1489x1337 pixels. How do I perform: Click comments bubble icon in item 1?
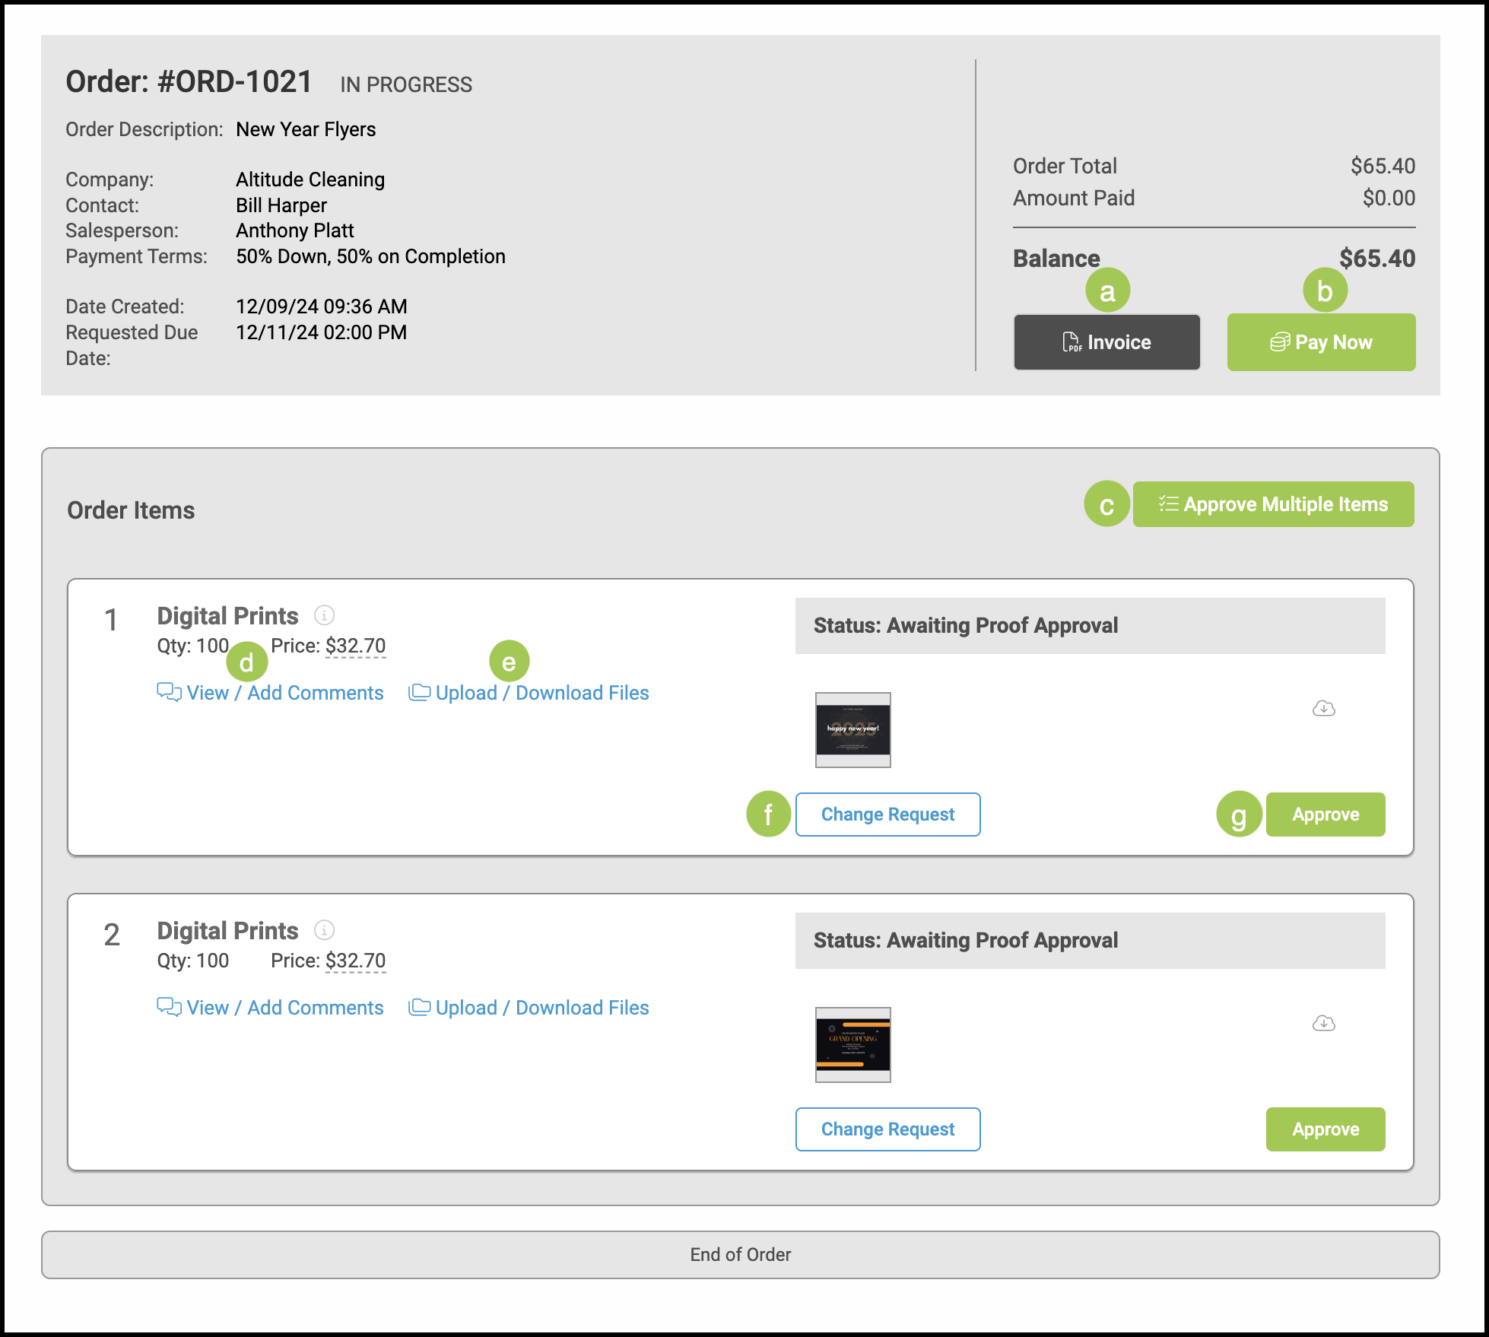point(168,692)
